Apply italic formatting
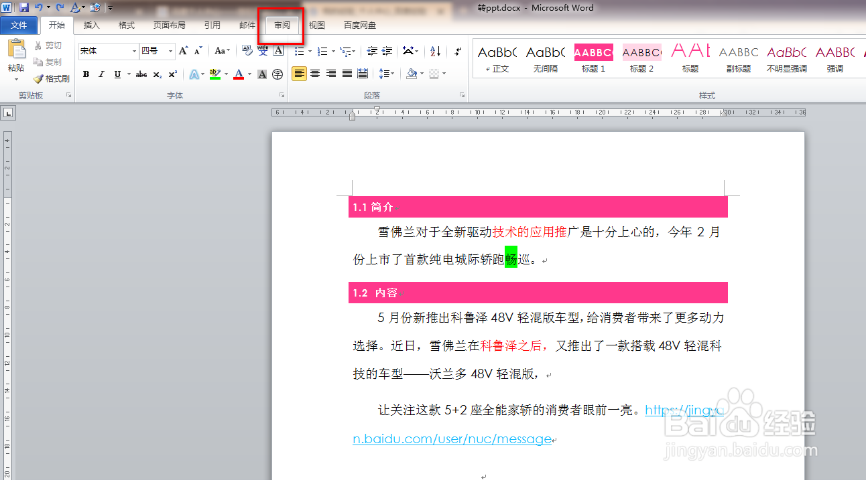866x480 pixels. pyautogui.click(x=102, y=74)
